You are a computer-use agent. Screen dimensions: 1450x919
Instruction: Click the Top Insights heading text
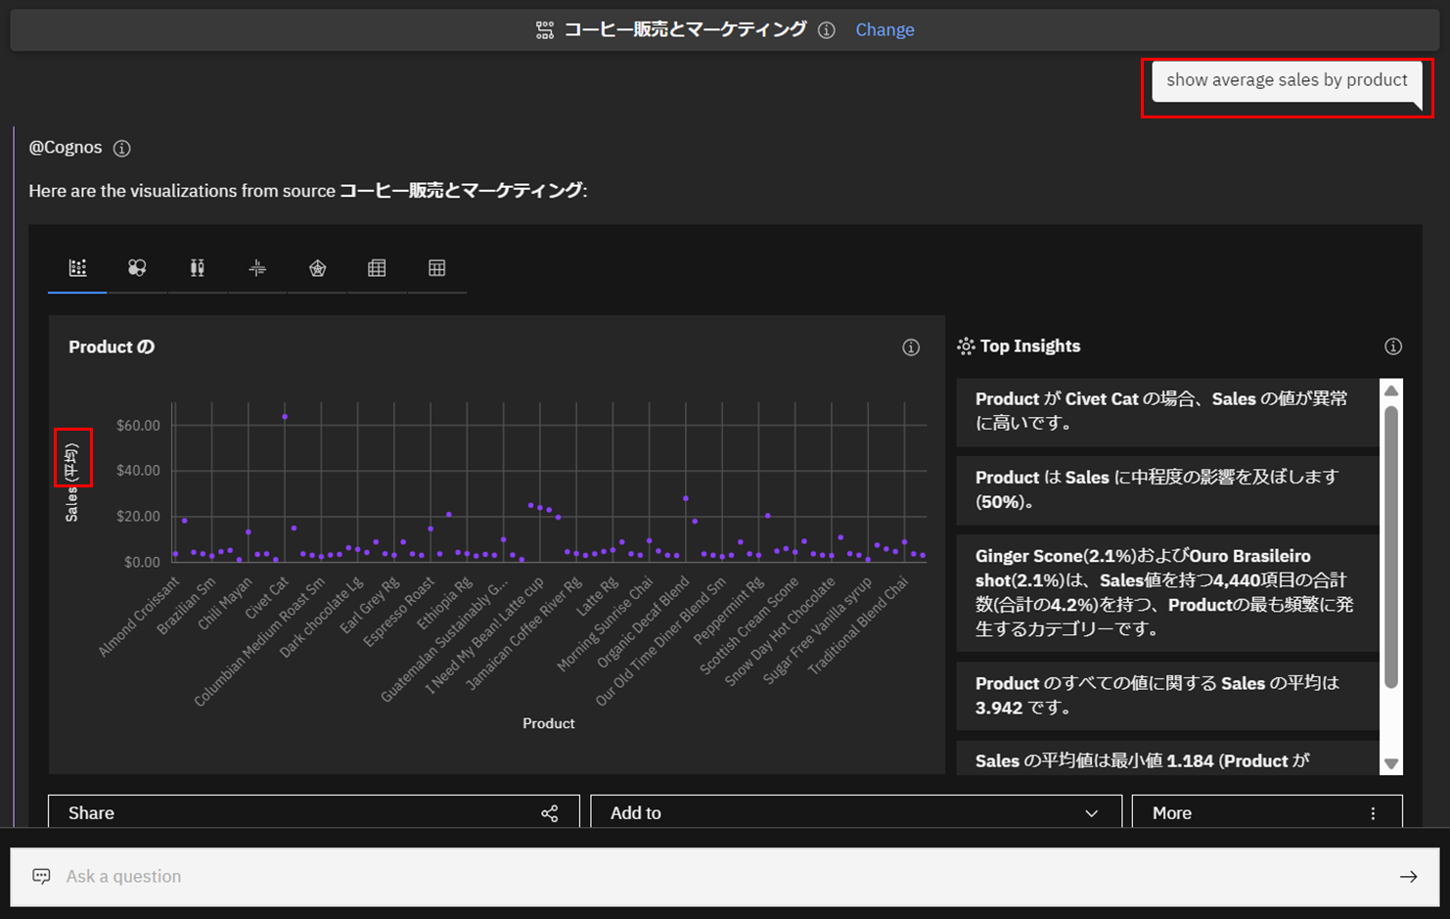(1030, 346)
